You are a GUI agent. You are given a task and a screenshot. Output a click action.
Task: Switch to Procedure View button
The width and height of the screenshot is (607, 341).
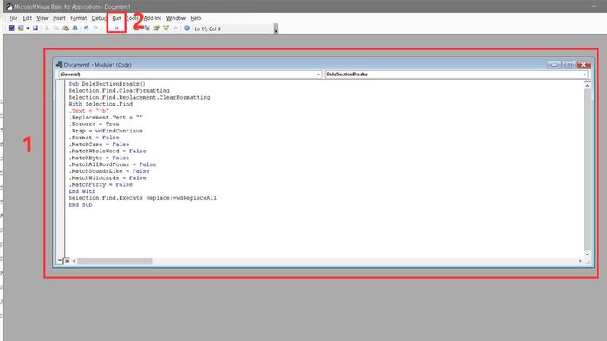coord(60,261)
